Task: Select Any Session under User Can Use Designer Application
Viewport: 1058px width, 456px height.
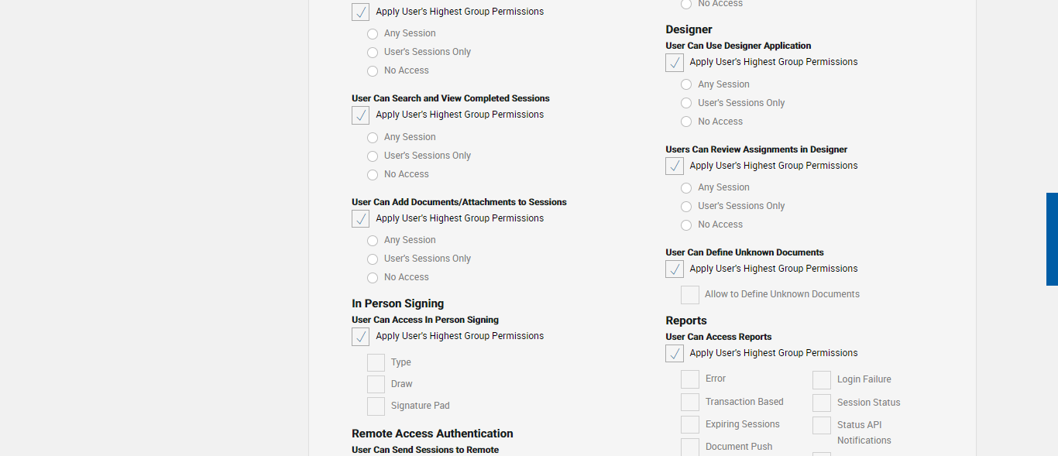Action: (x=686, y=84)
